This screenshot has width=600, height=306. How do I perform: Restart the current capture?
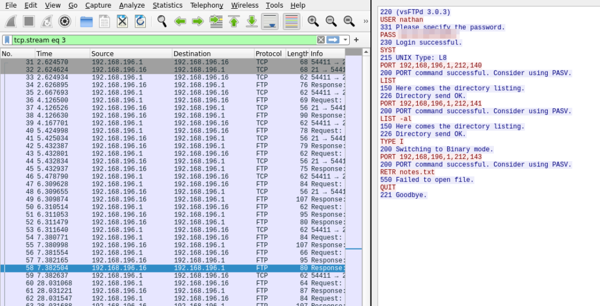pyautogui.click(x=47, y=22)
